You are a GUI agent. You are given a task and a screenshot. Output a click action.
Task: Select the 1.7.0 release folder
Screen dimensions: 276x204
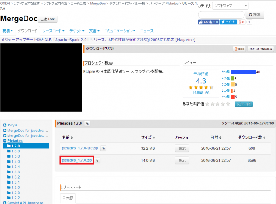26,146
